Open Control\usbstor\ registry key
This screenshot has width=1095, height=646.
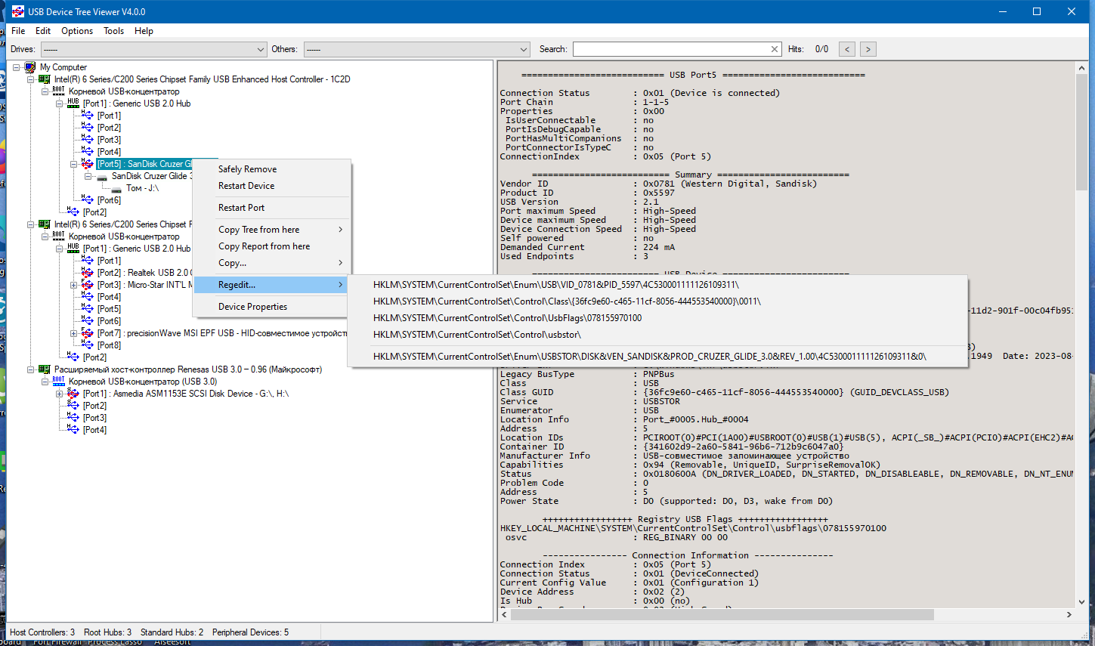657,335
